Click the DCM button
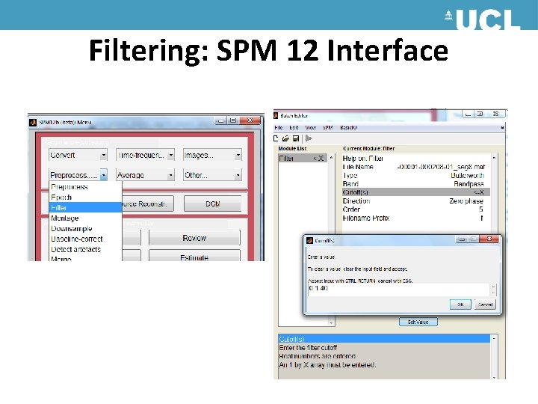 [213, 203]
